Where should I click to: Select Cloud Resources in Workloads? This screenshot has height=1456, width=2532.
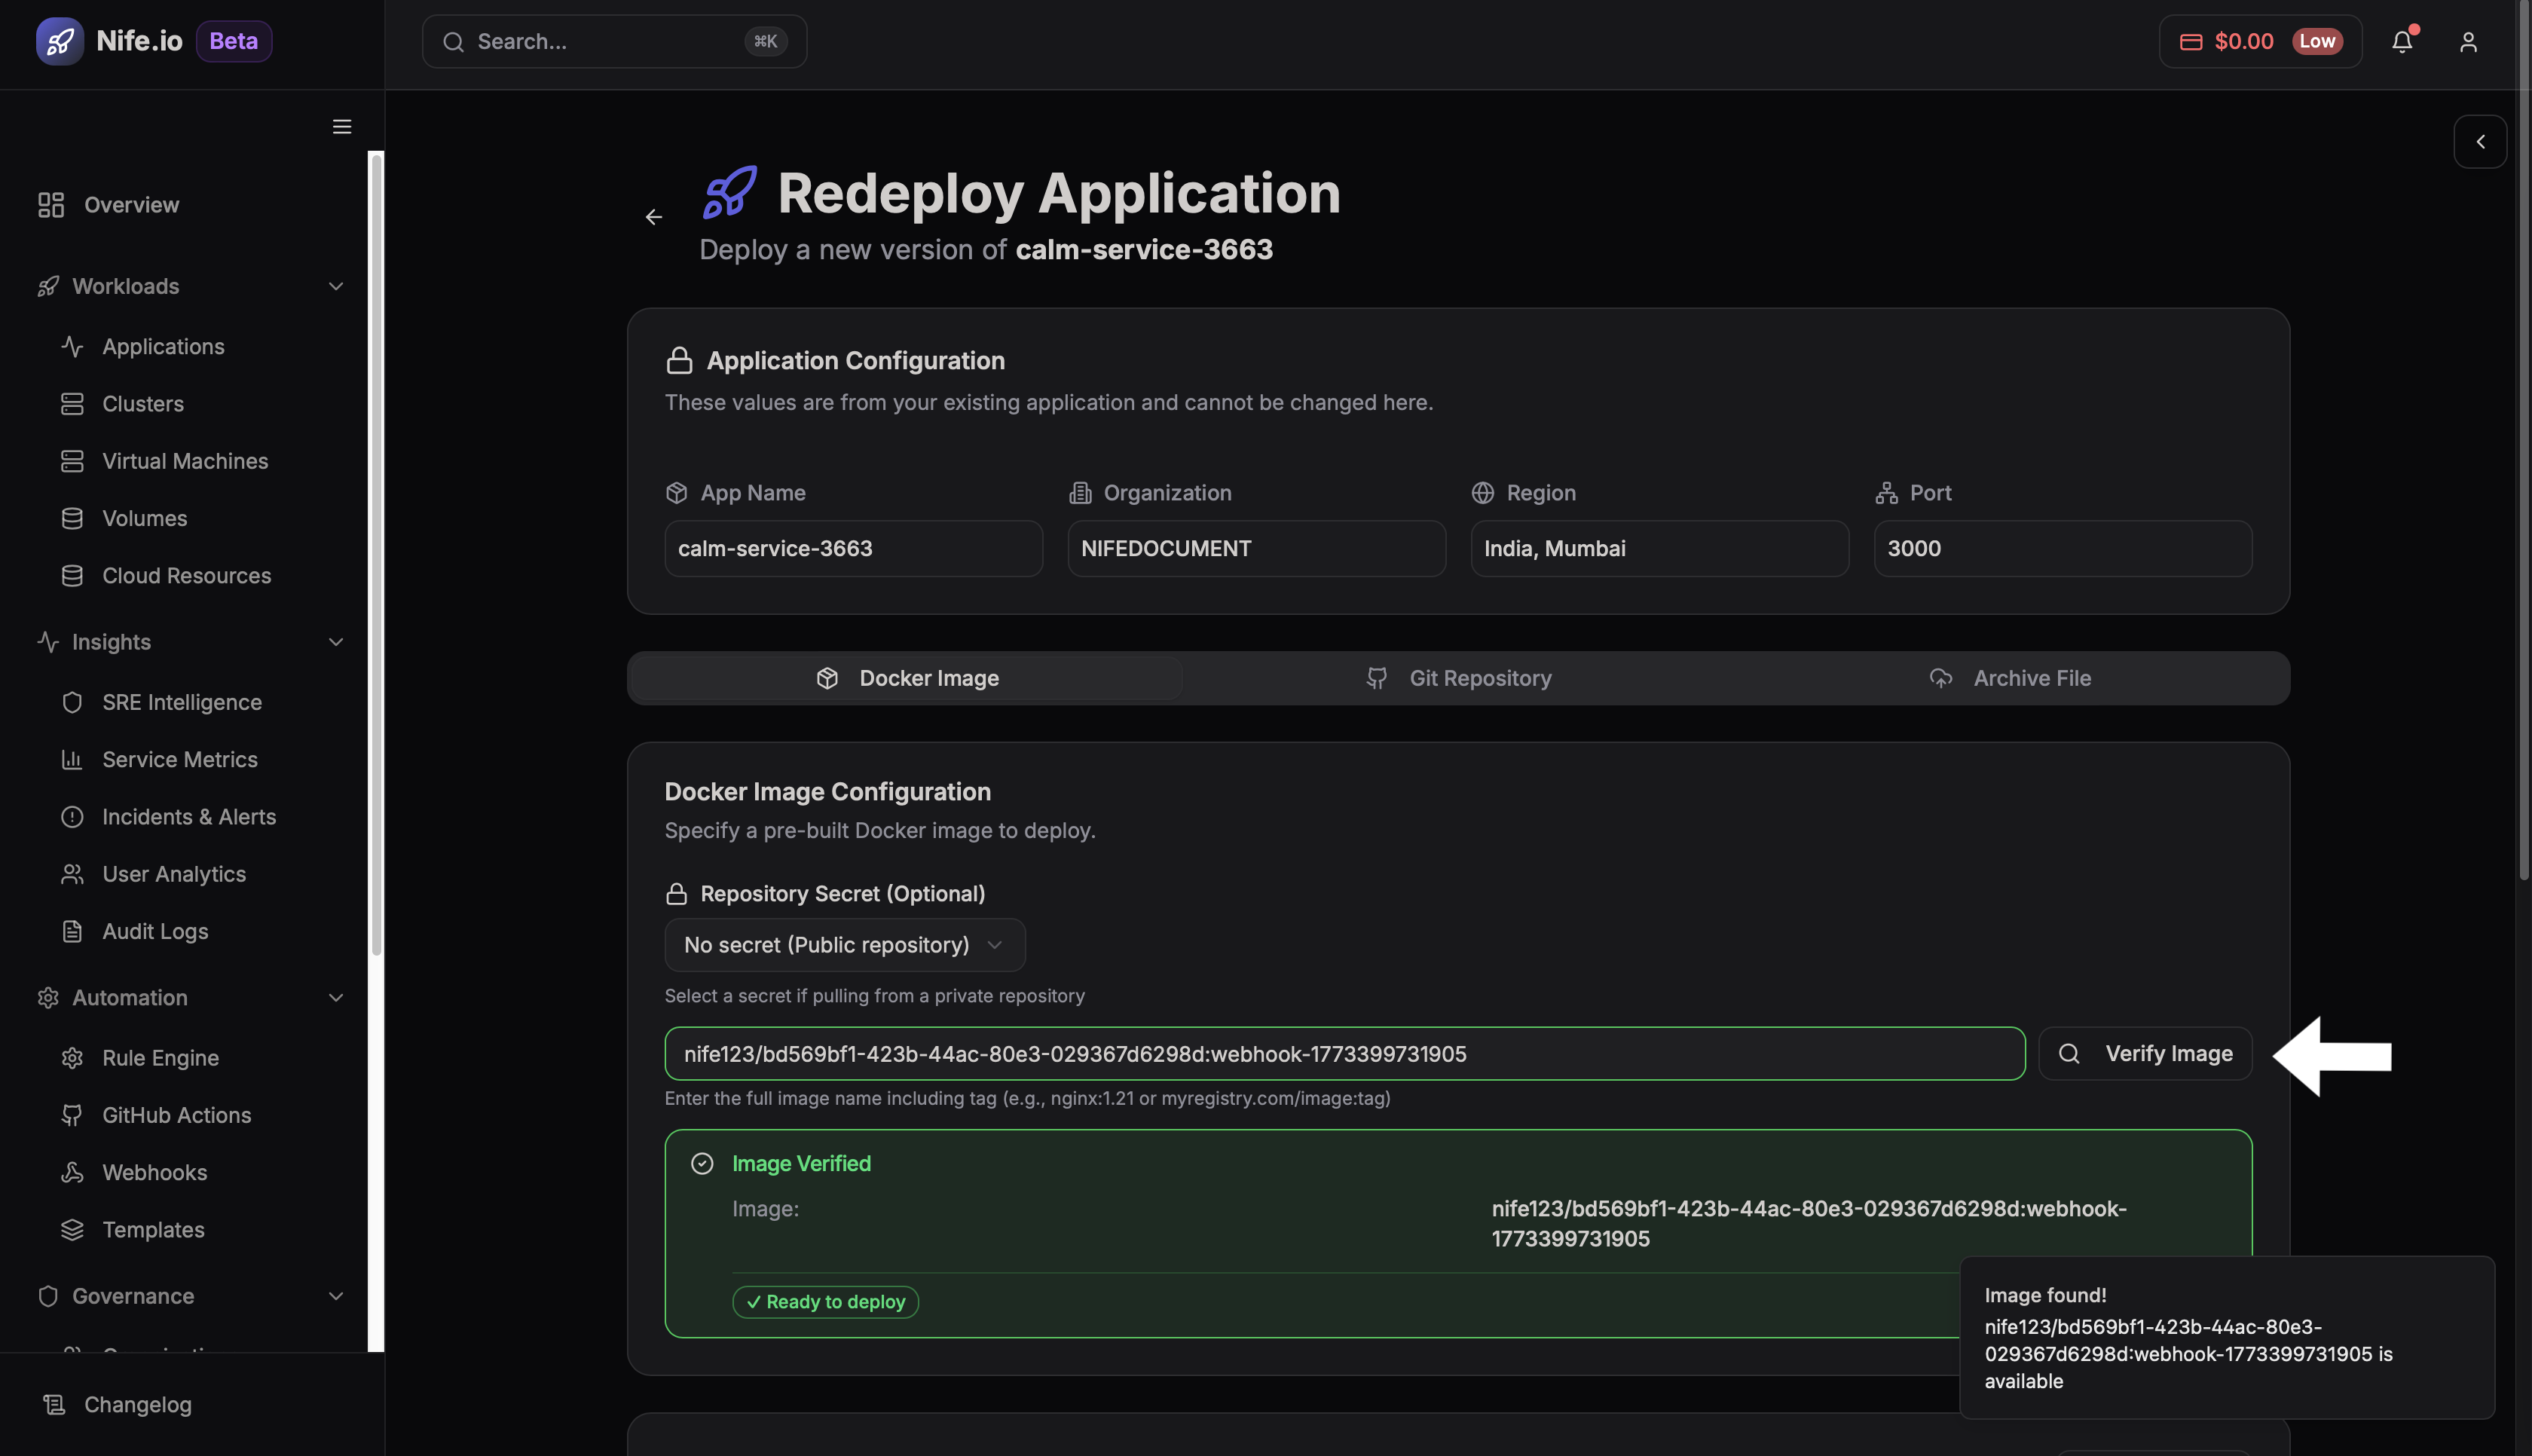coord(186,575)
